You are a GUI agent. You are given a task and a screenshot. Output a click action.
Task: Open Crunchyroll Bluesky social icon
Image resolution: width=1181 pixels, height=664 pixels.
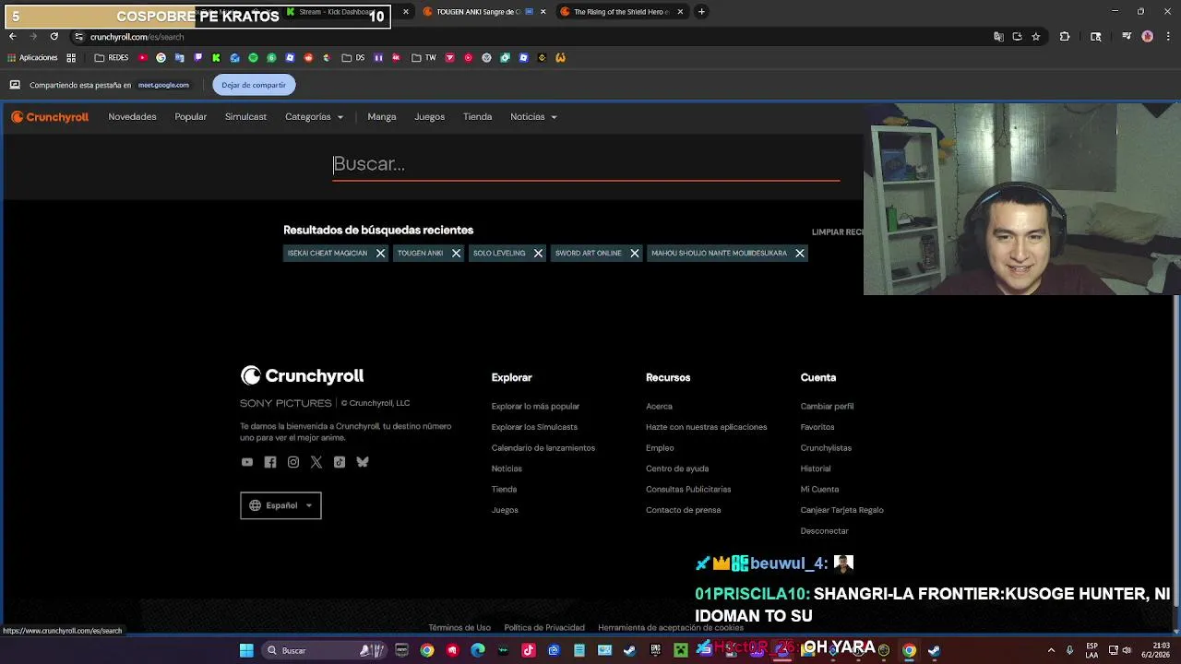[363, 462]
